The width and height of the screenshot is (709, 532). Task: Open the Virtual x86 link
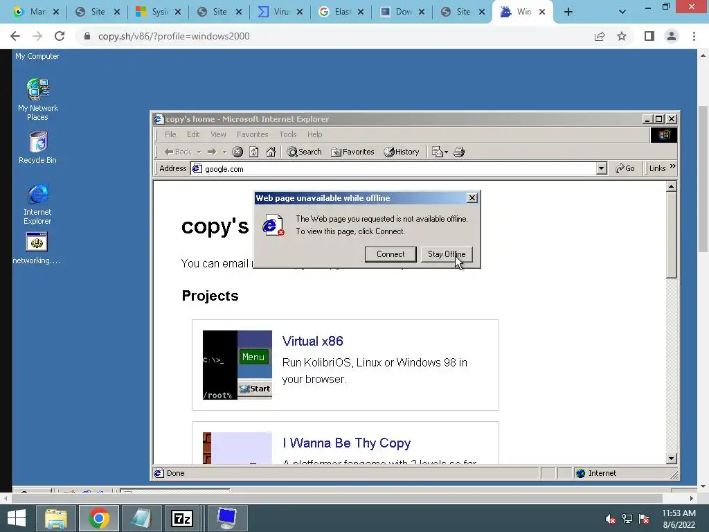(312, 341)
